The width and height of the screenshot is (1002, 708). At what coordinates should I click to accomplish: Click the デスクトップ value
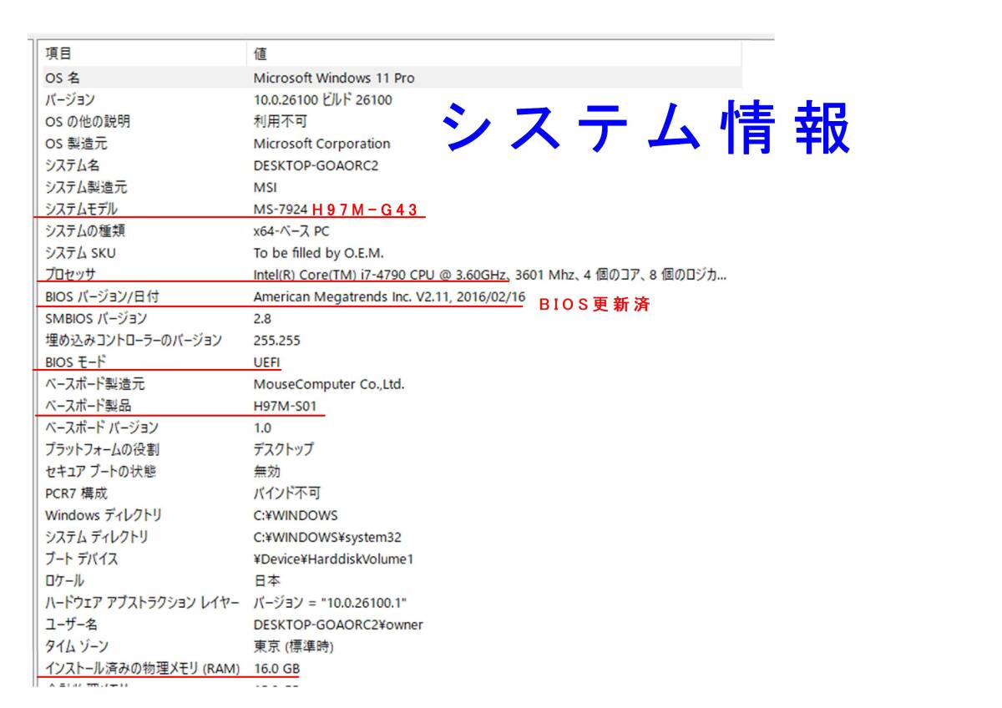(284, 449)
